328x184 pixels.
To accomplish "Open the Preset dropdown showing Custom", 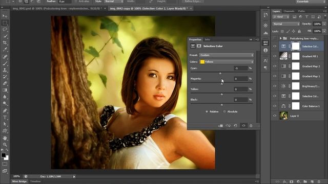I will [x=227, y=55].
